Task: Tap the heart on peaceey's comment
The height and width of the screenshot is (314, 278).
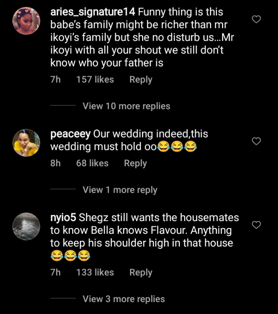Action: (x=256, y=141)
